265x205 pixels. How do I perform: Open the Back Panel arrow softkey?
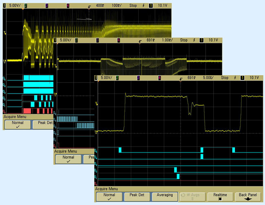[248, 196]
